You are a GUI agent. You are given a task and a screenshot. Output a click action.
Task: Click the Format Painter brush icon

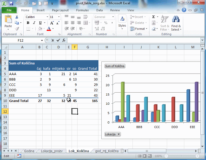coord(17,29)
